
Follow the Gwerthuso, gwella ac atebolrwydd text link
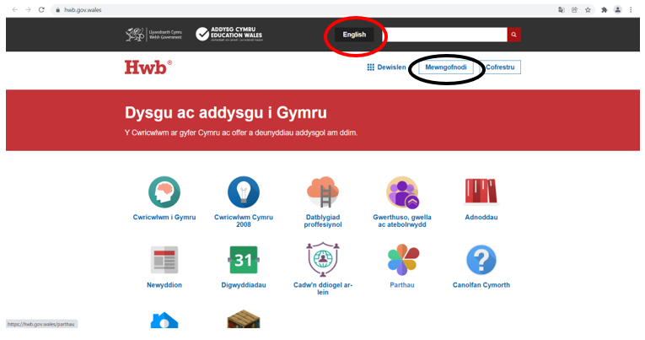click(402, 221)
